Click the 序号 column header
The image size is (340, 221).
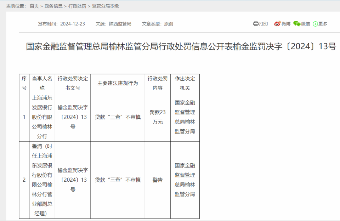(24, 84)
